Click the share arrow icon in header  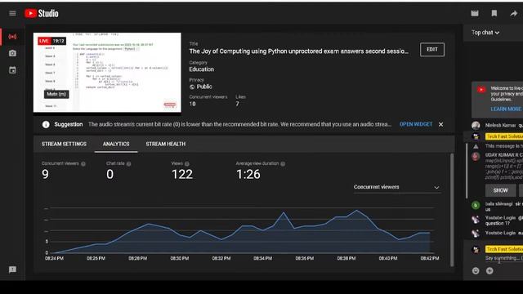click(x=513, y=13)
